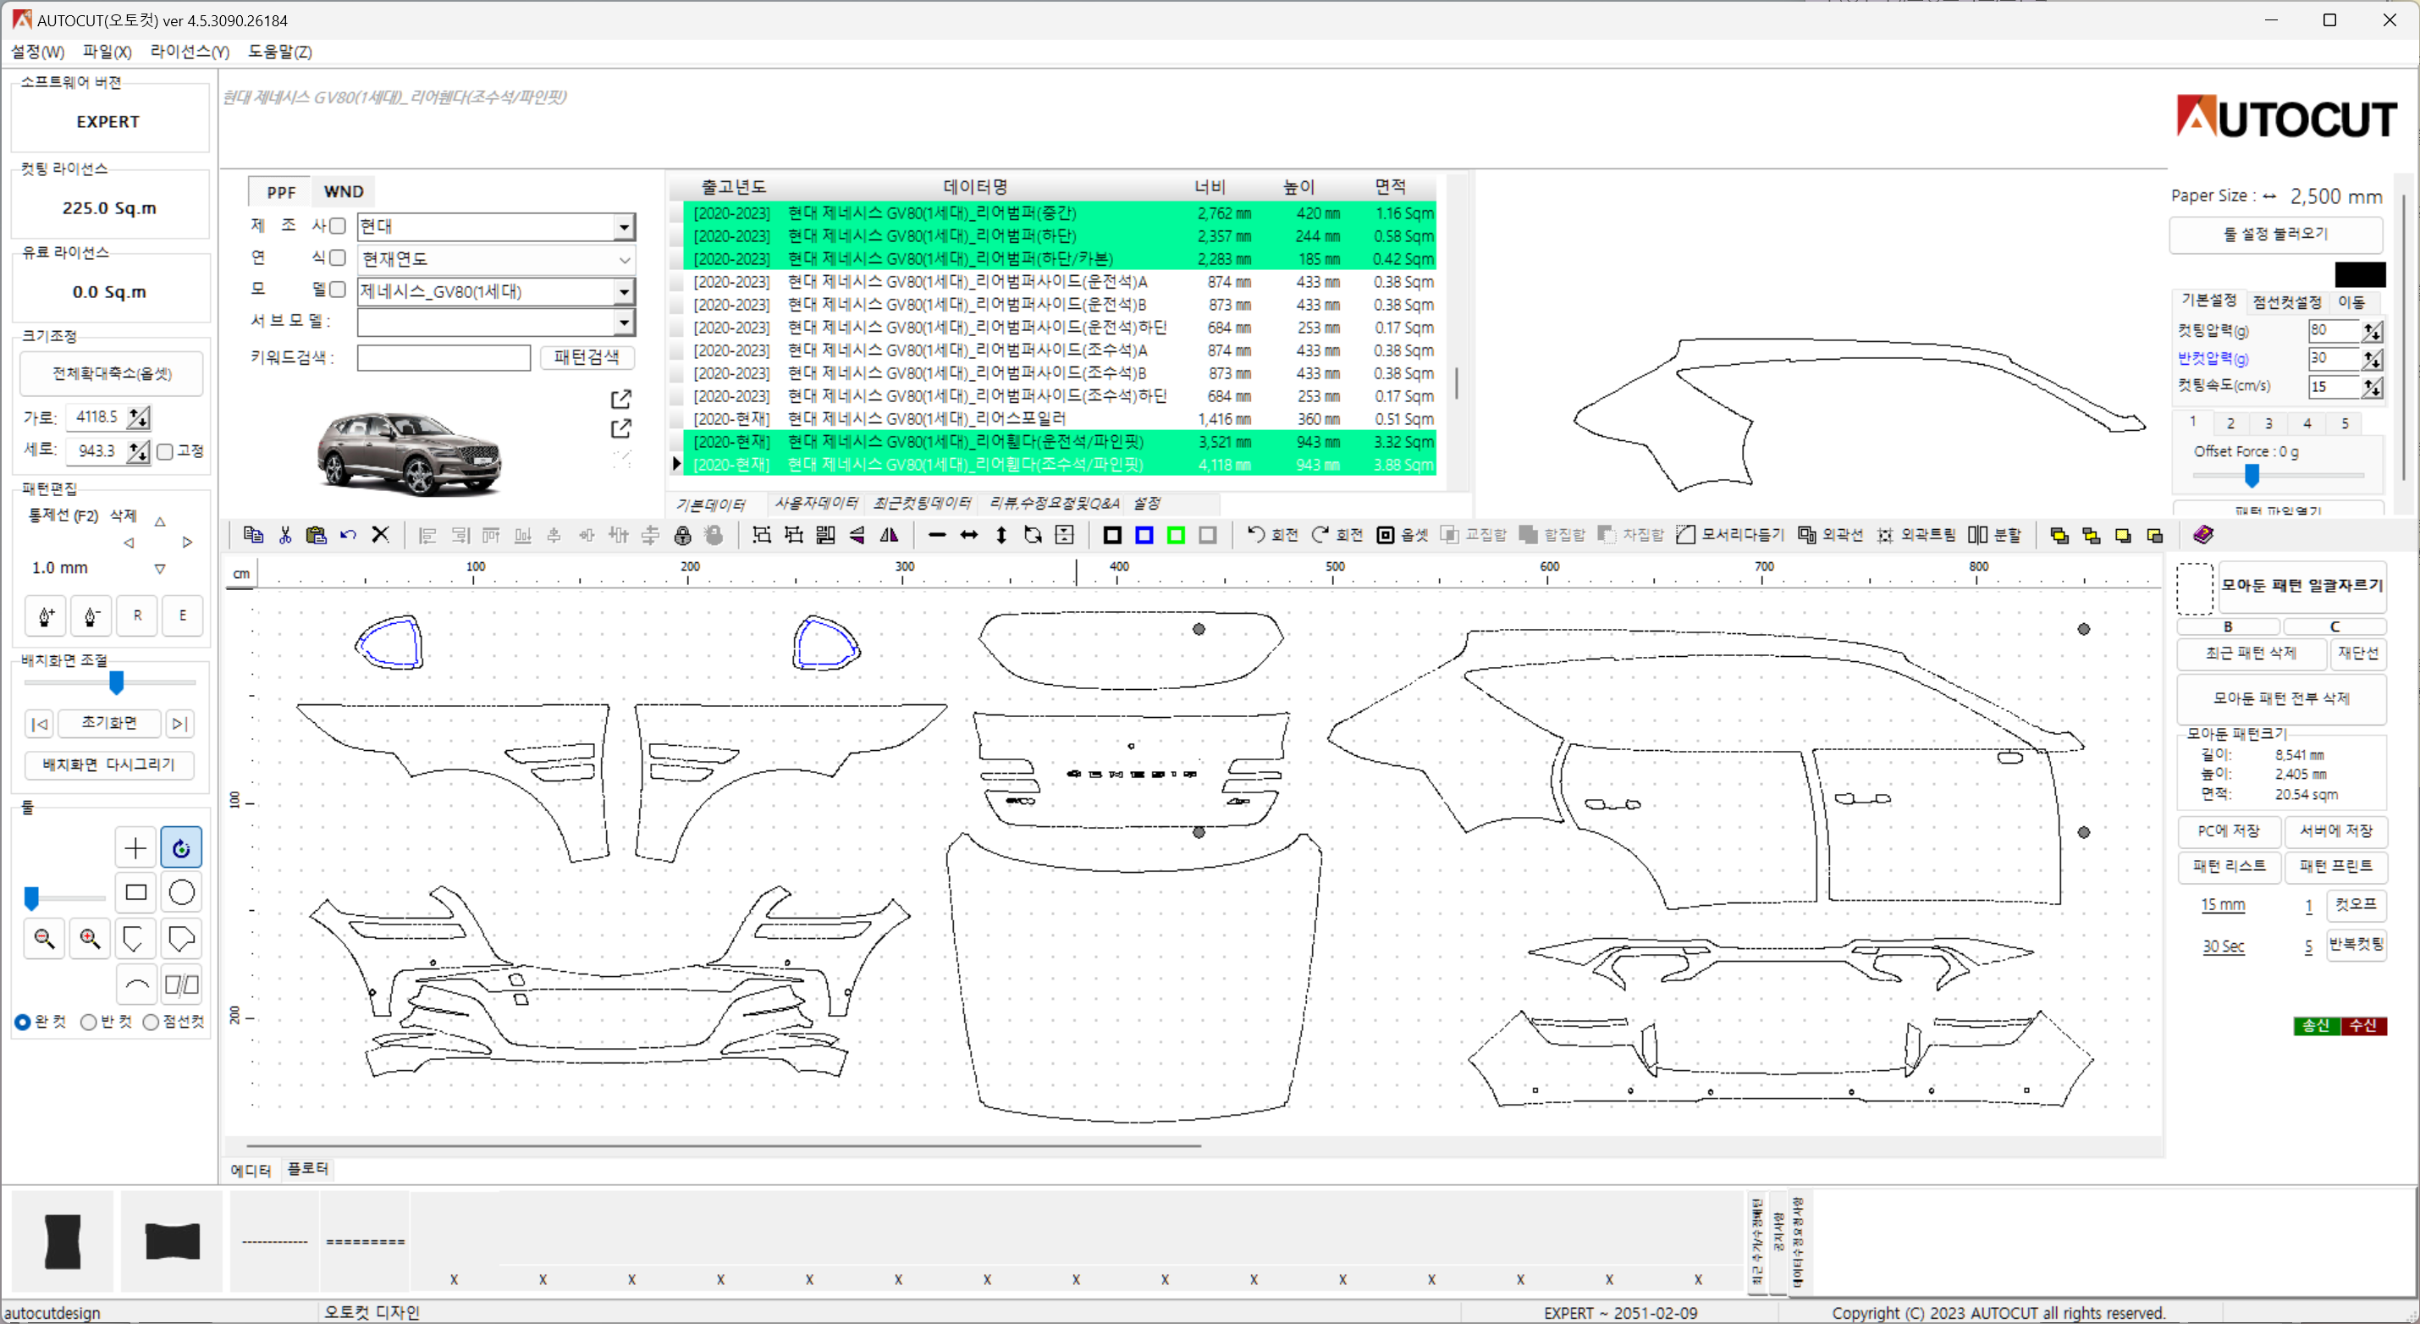Open the 파일(X) menu
The image size is (2420, 1324).
coord(107,52)
